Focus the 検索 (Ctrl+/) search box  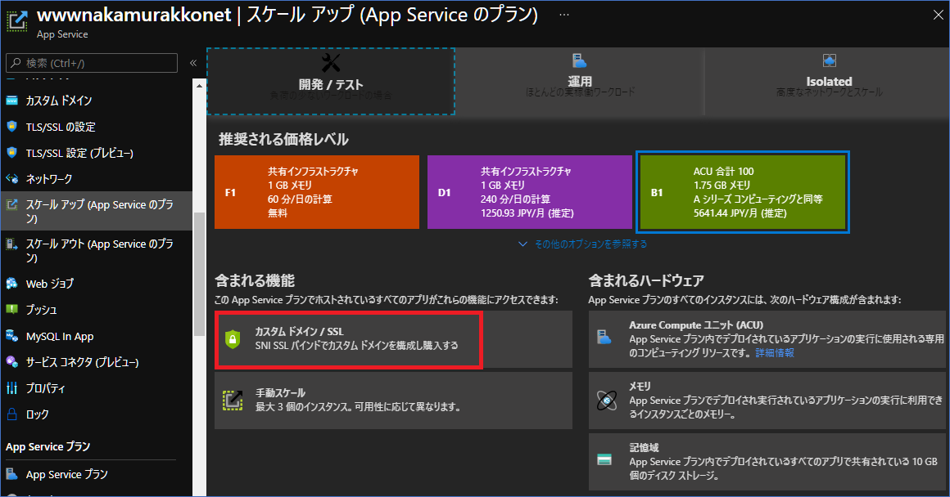92,63
